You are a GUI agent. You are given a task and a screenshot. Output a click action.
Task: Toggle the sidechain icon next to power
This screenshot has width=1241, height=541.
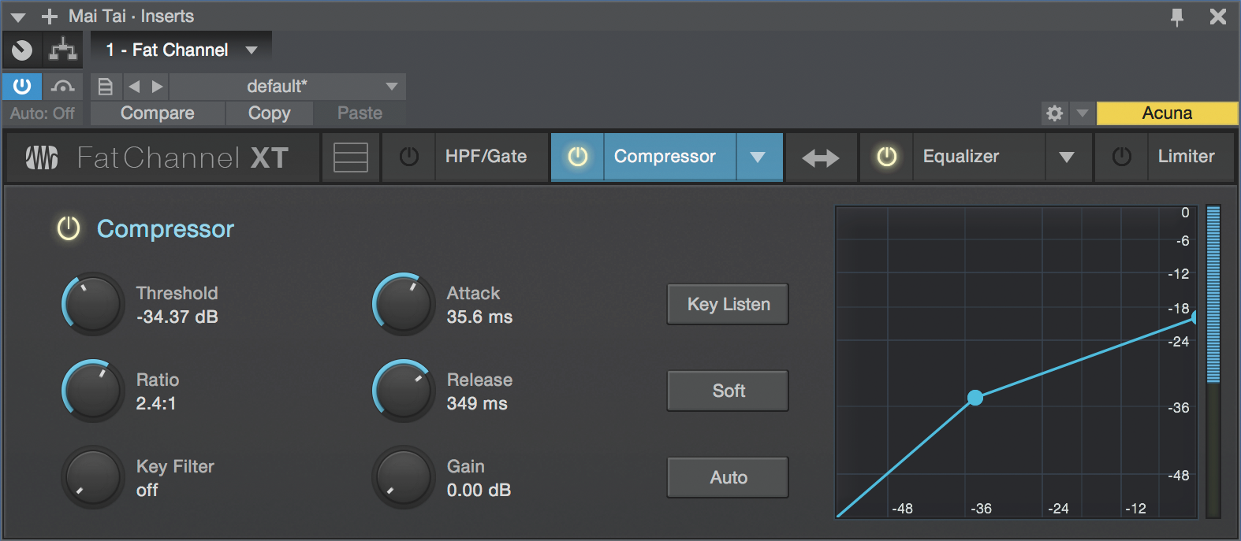(x=63, y=86)
